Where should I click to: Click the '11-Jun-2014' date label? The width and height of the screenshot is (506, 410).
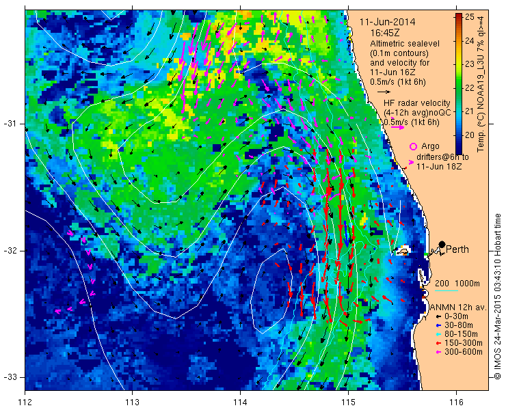[388, 22]
